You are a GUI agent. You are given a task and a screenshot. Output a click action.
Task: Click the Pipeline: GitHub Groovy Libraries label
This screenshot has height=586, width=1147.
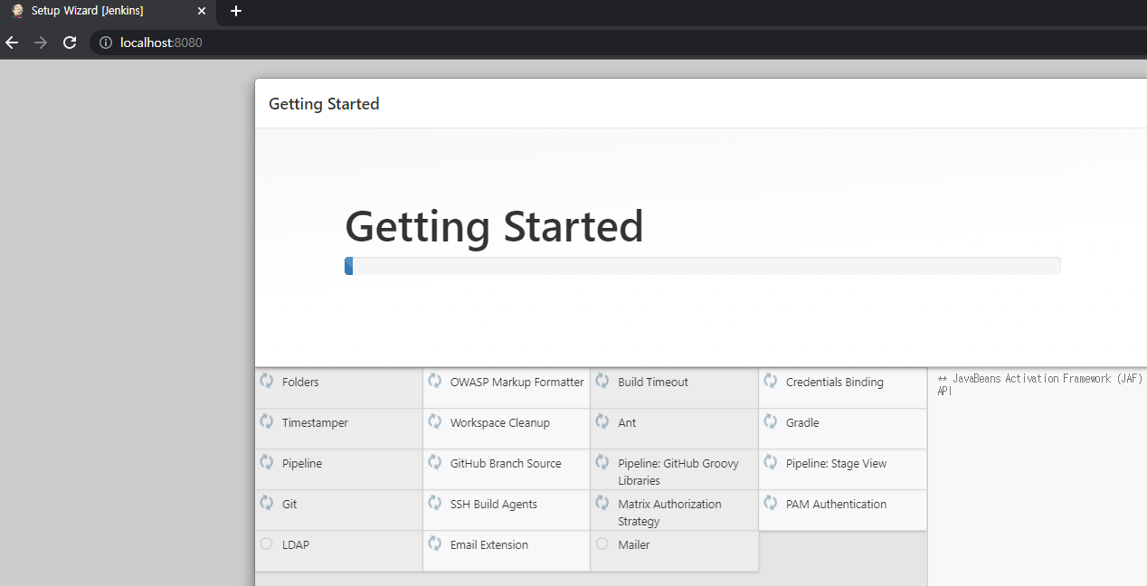[678, 472]
